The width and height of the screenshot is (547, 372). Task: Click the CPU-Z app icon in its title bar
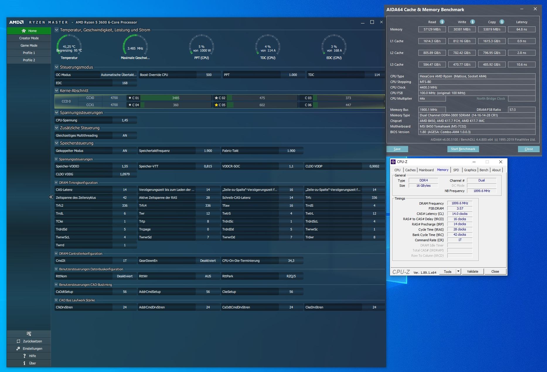click(x=393, y=162)
